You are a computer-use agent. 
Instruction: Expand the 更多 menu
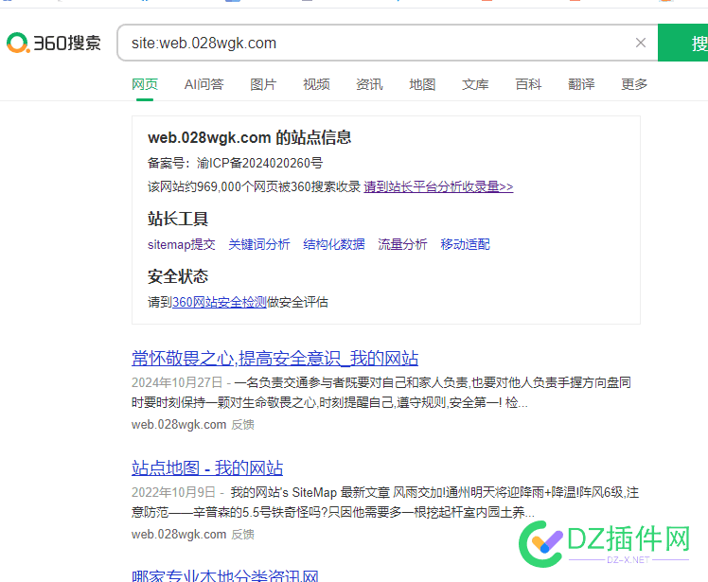coord(634,84)
